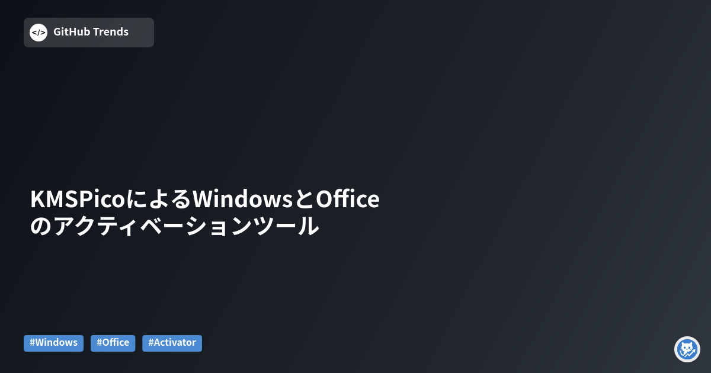Click the hash symbol of the Activator tag
The image size is (711, 373).
(x=150, y=343)
